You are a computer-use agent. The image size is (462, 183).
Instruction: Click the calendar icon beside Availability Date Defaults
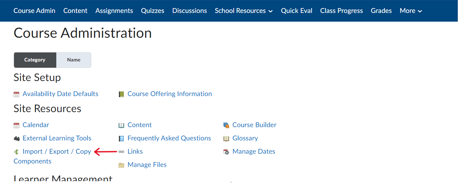tap(16, 94)
